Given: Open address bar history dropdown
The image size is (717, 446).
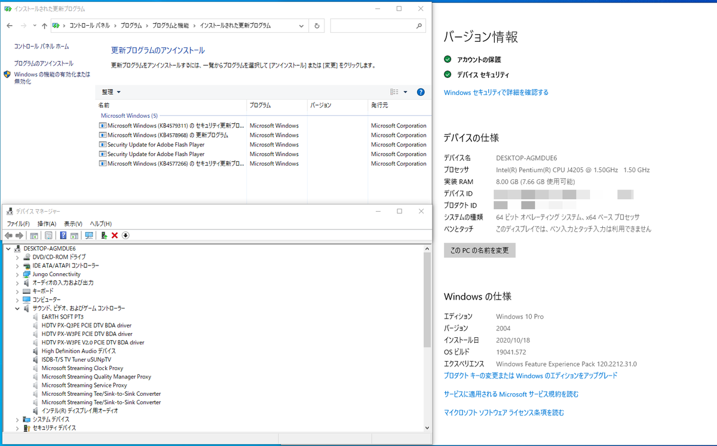Looking at the screenshot, I should [x=301, y=26].
